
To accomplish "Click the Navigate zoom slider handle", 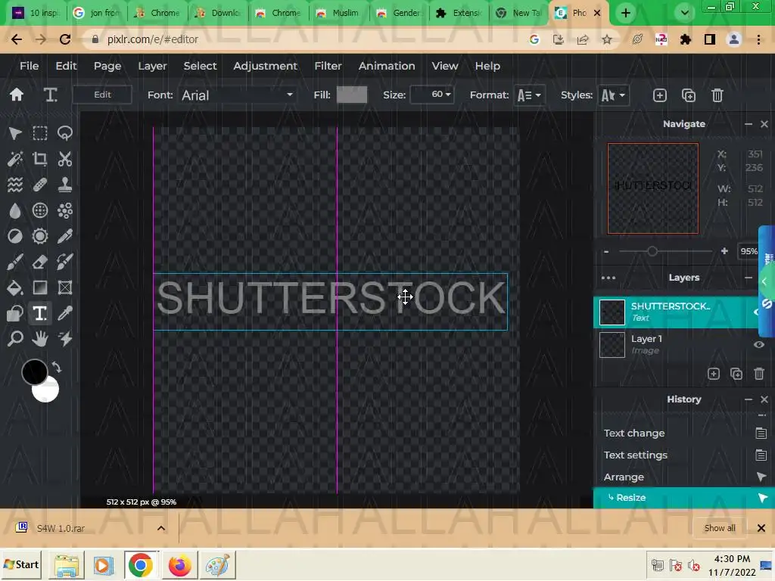I will [652, 251].
